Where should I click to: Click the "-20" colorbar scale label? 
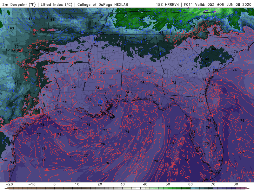pyautogui.click(x=9, y=184)
